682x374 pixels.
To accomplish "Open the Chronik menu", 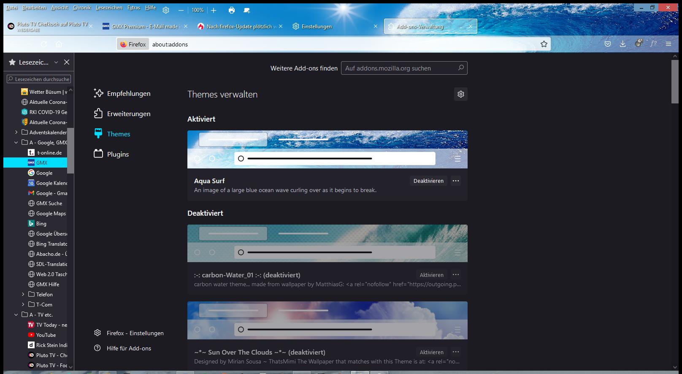I will tap(82, 8).
